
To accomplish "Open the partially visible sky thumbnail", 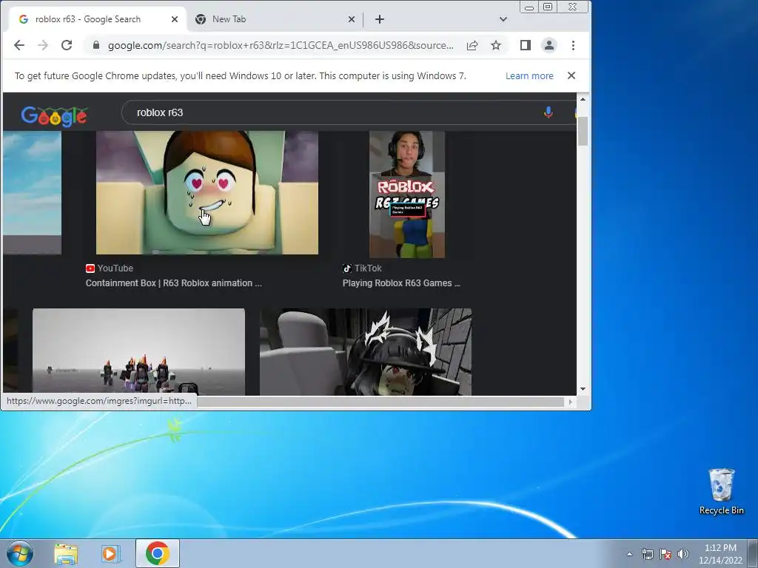I will (x=32, y=193).
